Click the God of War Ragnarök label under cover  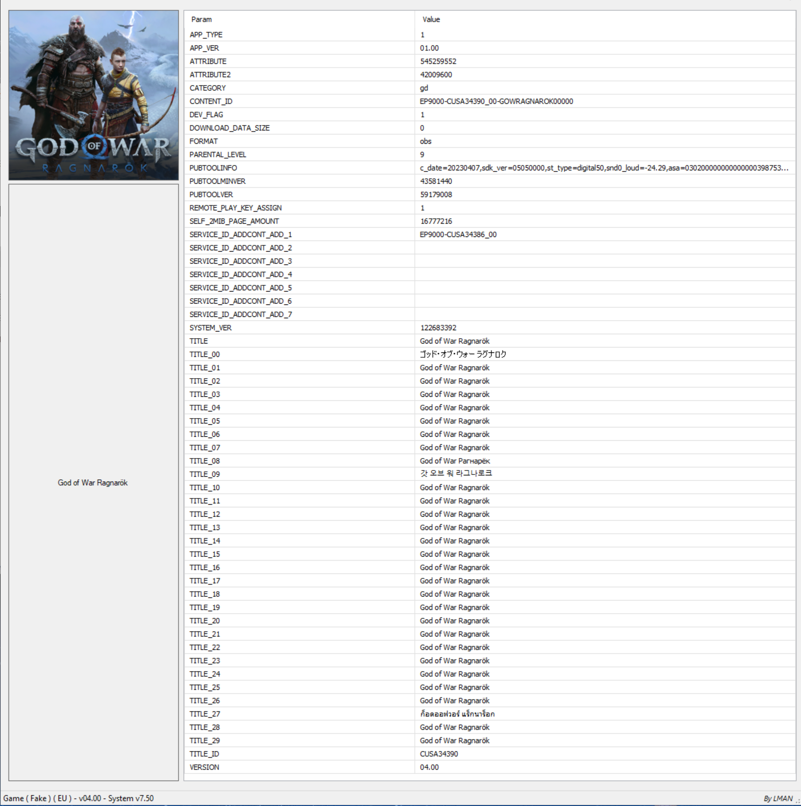click(x=92, y=482)
